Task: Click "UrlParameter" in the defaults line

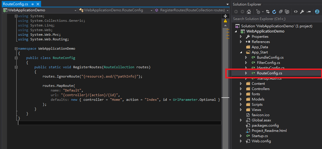Action: 185,100
